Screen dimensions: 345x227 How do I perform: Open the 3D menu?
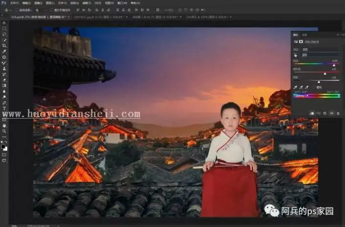[x=98, y=3]
